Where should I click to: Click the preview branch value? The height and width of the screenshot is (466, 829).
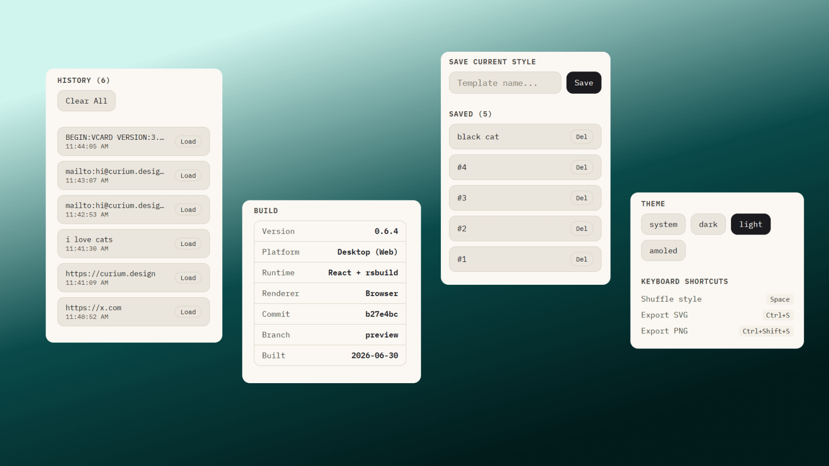382,335
